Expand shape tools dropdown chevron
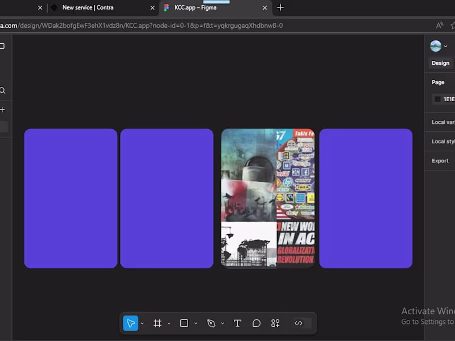 click(196, 323)
